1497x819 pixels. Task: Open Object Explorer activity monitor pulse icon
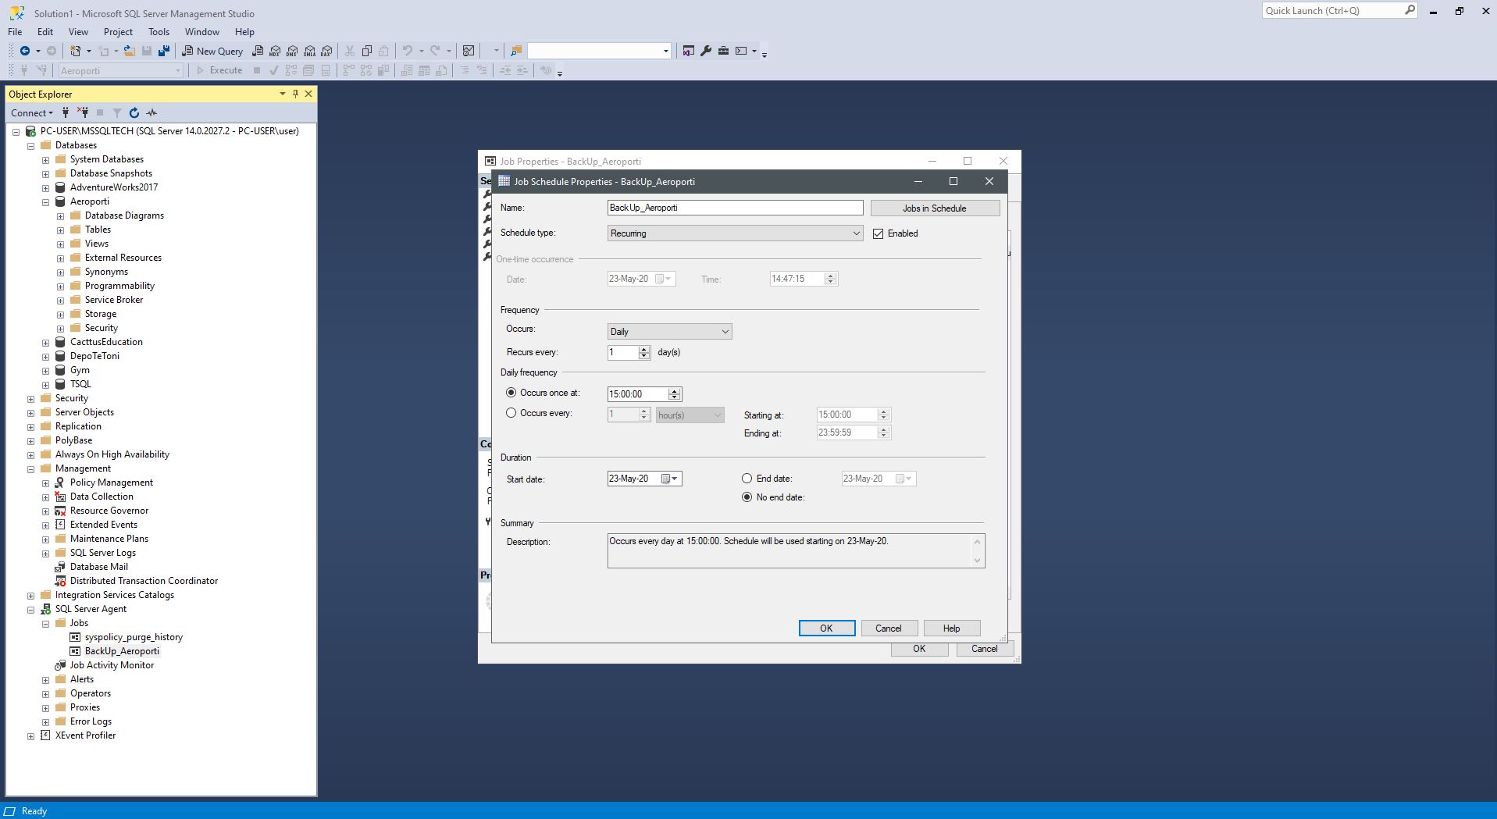coord(151,112)
